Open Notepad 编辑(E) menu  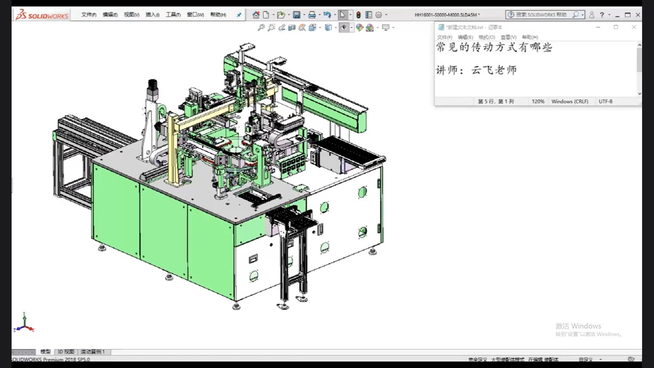465,37
